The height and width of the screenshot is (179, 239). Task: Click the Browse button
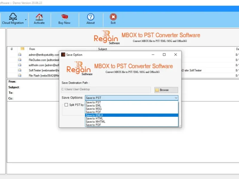[x=166, y=90]
